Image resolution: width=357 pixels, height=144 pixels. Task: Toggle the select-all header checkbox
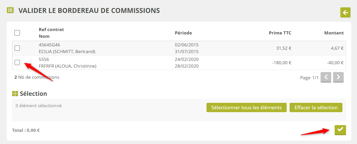tap(17, 33)
